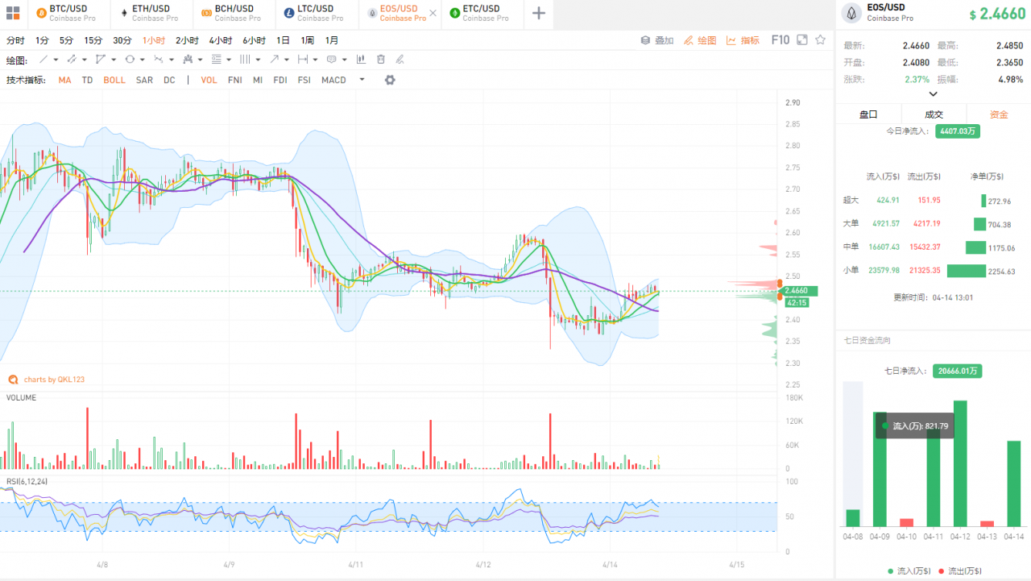Select the channel line drawing tool
This screenshot has height=581, width=1031.
72,59
